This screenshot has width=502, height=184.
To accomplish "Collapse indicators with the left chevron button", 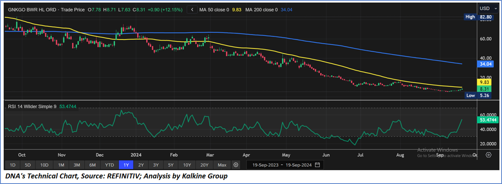I will pos(192,10).
